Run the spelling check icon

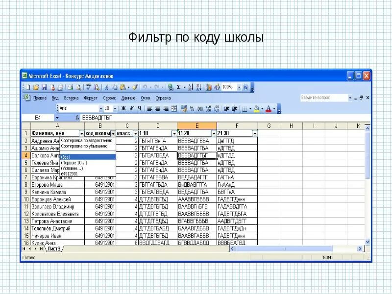coord(88,87)
